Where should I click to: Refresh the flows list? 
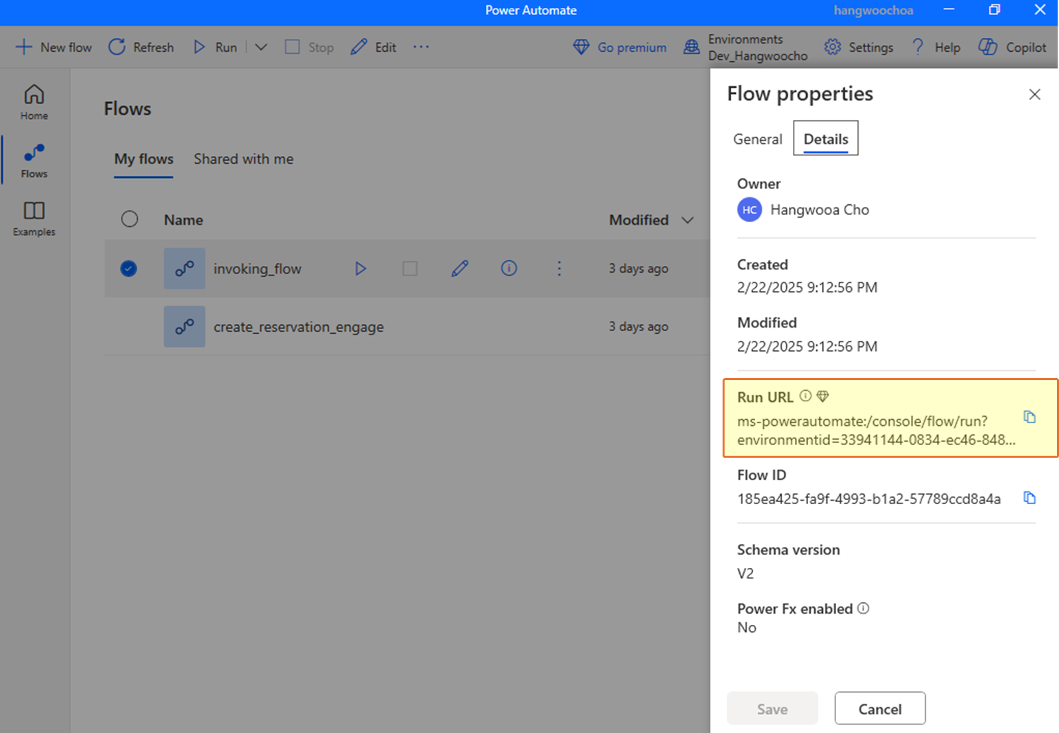tap(141, 47)
